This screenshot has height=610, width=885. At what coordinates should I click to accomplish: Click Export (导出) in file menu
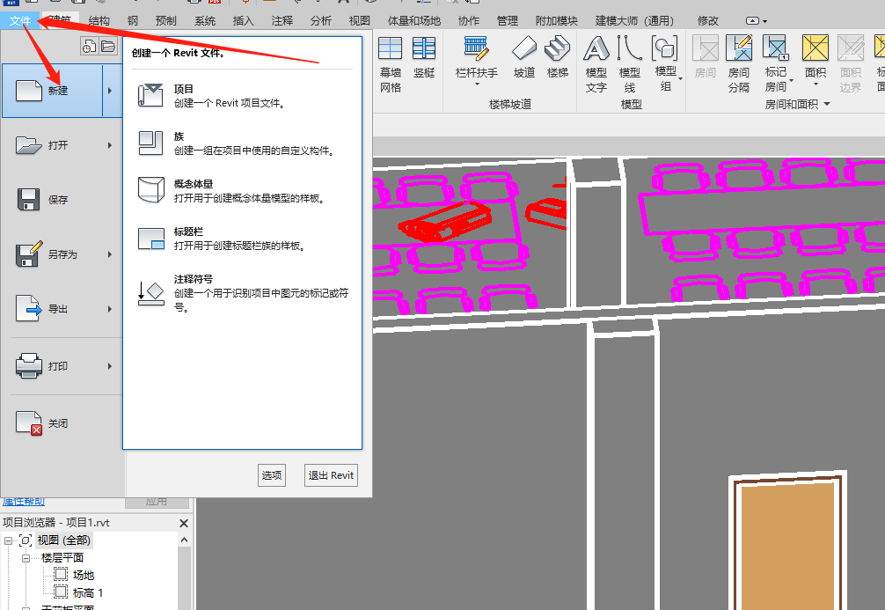(53, 309)
